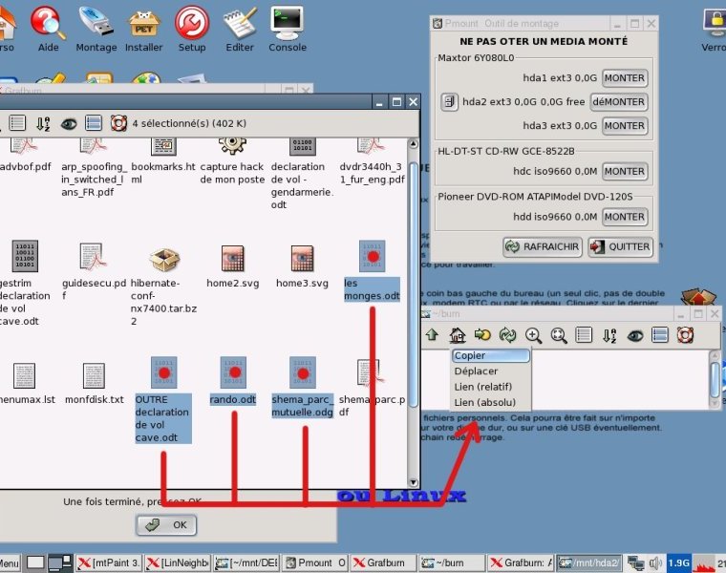
Task: Toggle hidden files eye icon in burn window
Action: (634, 335)
